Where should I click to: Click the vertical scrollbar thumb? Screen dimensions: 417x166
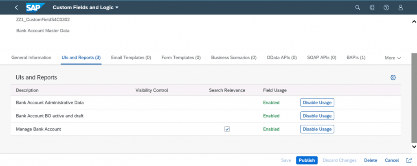coord(414,98)
